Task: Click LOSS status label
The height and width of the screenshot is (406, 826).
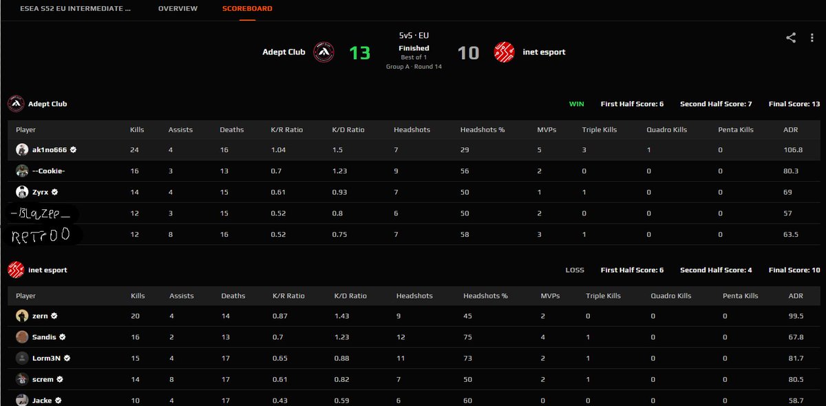Action: [x=575, y=270]
